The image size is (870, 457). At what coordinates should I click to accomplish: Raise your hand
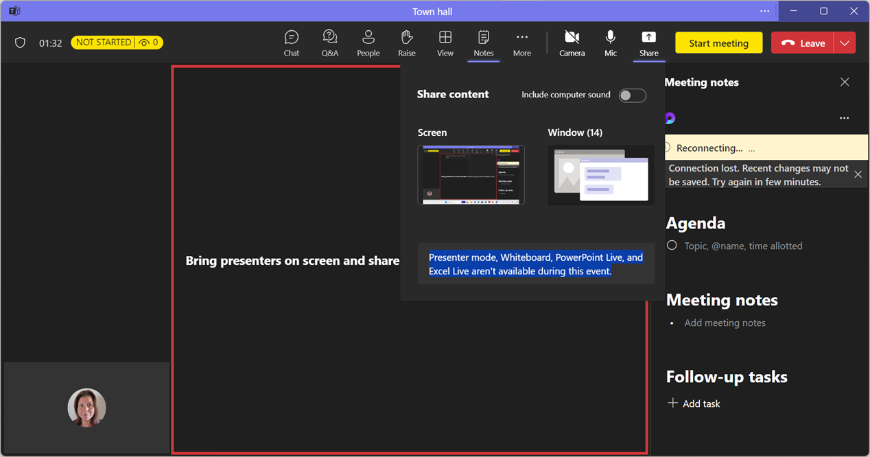coord(407,43)
